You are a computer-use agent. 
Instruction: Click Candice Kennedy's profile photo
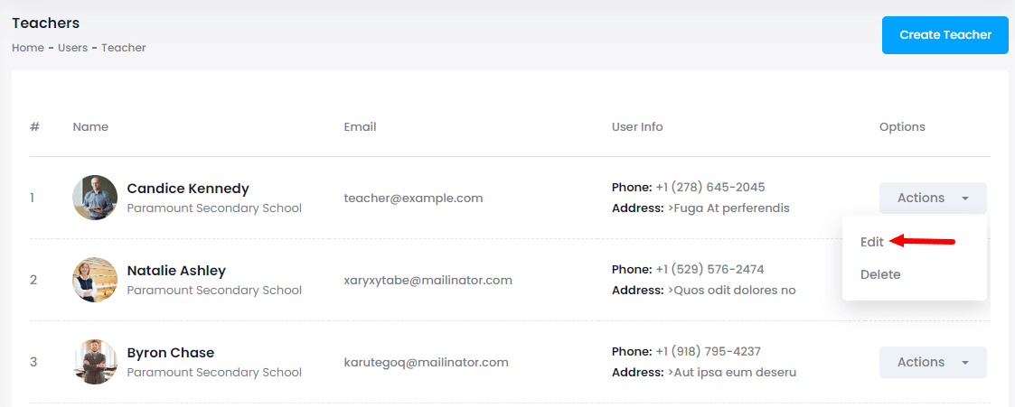(x=95, y=198)
